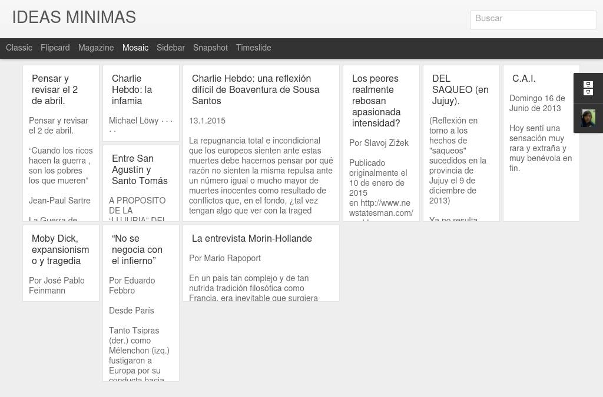
Task: Open 'La entrevista Morin-Hollande' post
Action: pos(252,239)
